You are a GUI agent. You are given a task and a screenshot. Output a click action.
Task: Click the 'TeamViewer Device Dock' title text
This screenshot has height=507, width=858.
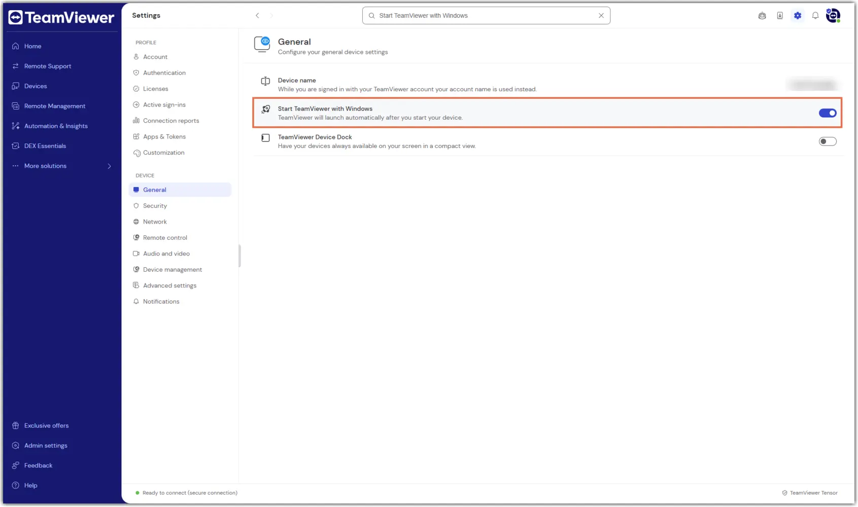click(315, 137)
